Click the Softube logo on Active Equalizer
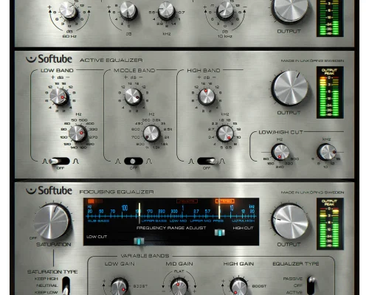This screenshot has height=295, width=369. (49, 59)
